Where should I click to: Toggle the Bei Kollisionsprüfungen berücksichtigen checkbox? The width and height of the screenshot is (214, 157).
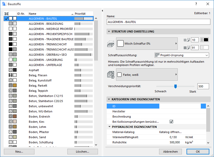(172, 122)
